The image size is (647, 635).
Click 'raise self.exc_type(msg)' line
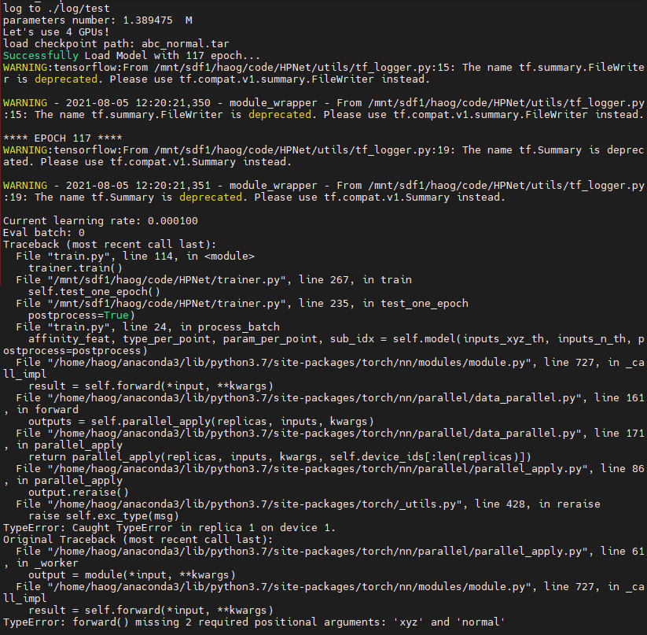point(104,516)
